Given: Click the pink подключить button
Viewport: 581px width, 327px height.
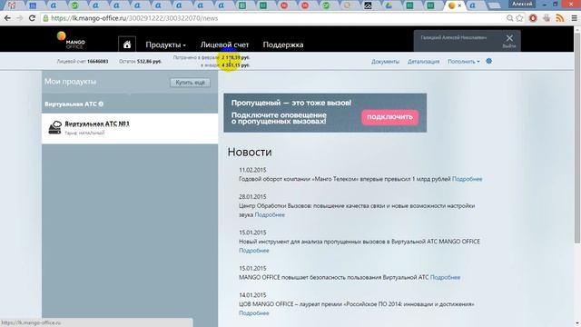Looking at the screenshot, I should [x=389, y=117].
